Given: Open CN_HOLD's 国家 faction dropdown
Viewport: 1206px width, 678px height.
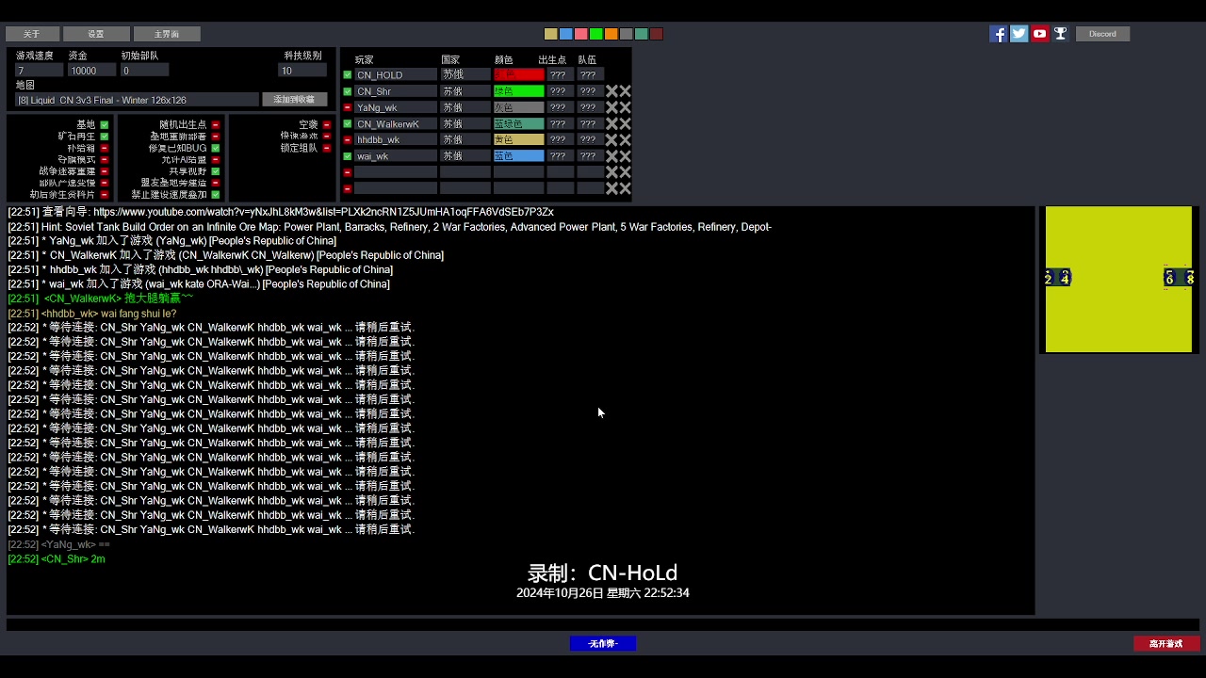Looking at the screenshot, I should coord(465,75).
